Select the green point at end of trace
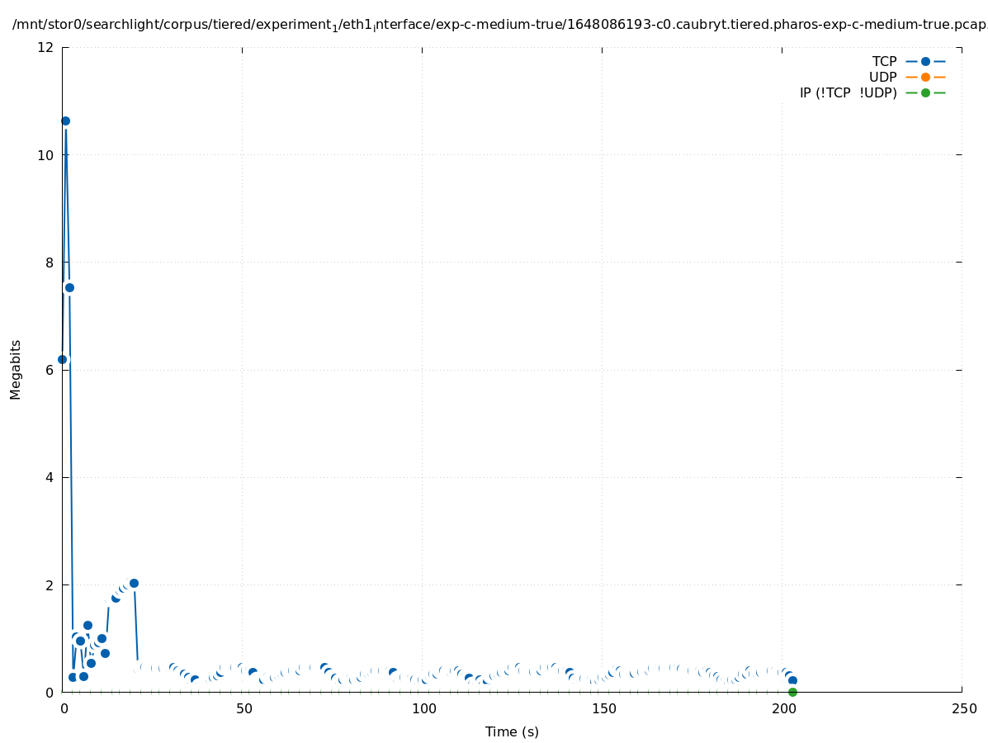 click(x=792, y=692)
